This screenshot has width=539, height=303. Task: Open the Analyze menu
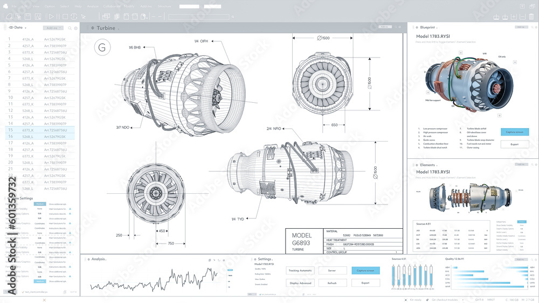[x=93, y=6]
